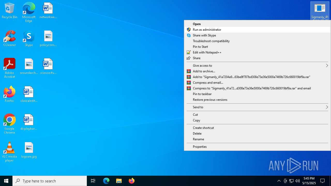The width and height of the screenshot is (331, 186).
Task: Open the network status tray icon
Action: click(291, 181)
